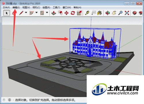
Task: Select the arrow Select tool
Action: 7,13
